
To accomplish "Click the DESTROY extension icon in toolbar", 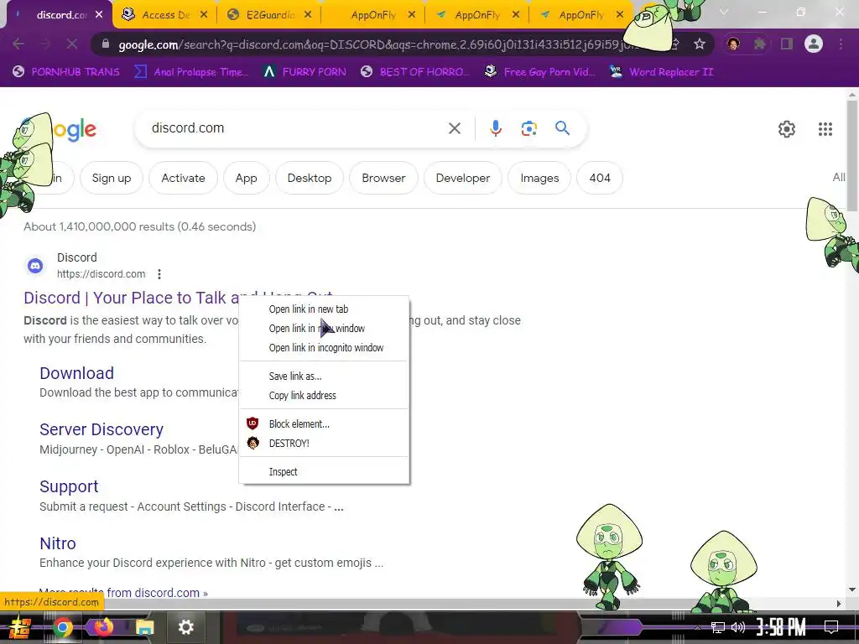I will point(733,44).
